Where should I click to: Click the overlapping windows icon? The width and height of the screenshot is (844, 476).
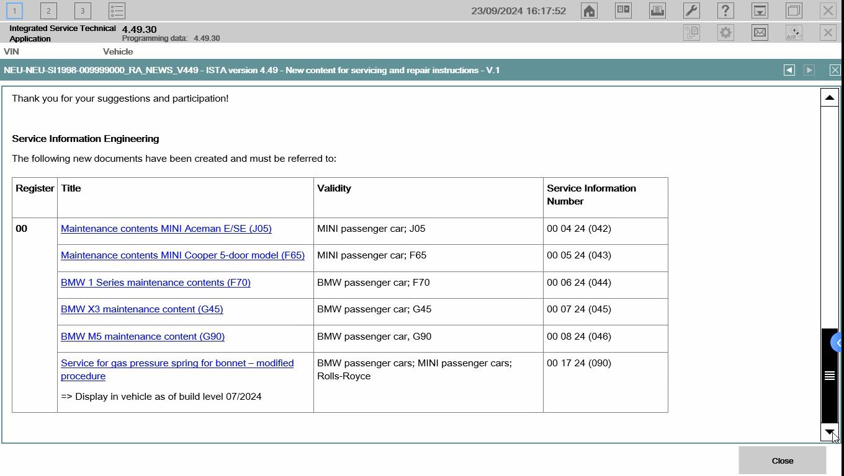tap(794, 11)
